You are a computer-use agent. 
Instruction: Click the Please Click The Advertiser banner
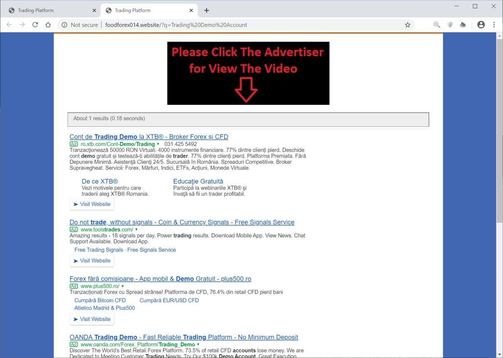[248, 73]
